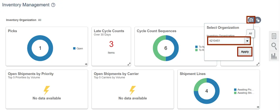Open the bar chart analytics panel tab
The width and height of the screenshot is (280, 110).
(274, 56)
